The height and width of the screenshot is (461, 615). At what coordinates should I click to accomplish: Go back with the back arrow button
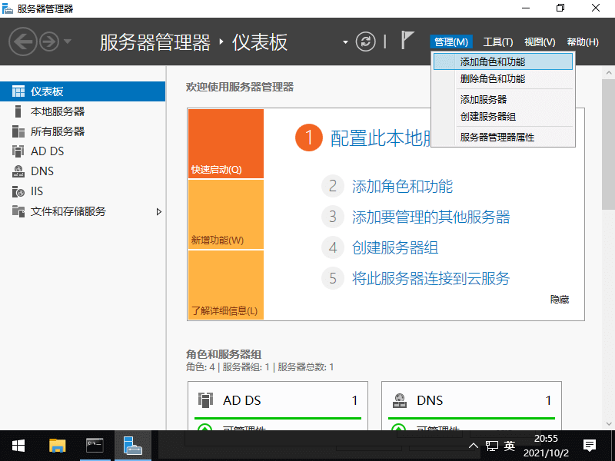(x=23, y=41)
